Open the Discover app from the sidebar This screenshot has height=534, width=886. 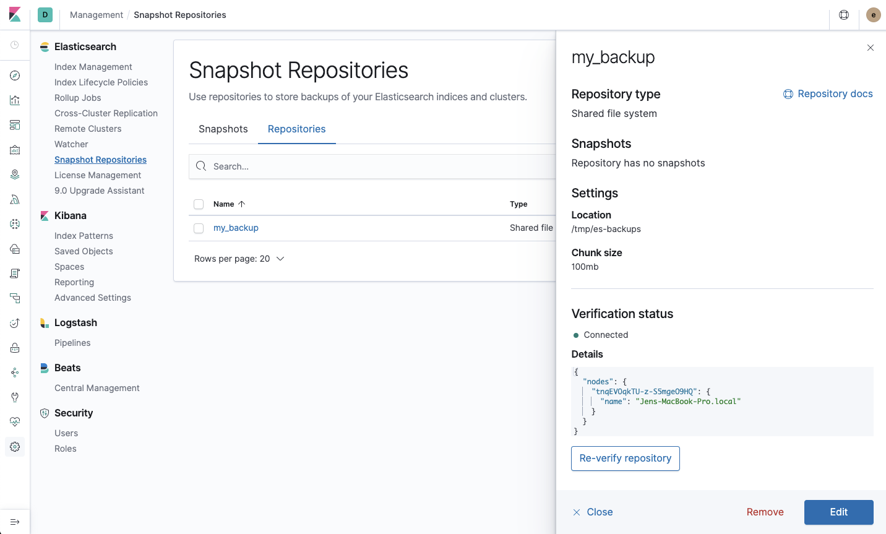[x=15, y=75]
